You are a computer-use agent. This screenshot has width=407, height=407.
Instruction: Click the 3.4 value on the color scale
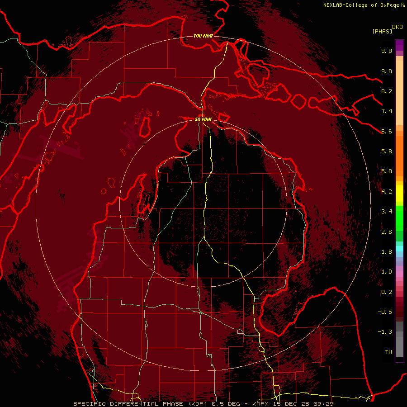point(387,212)
